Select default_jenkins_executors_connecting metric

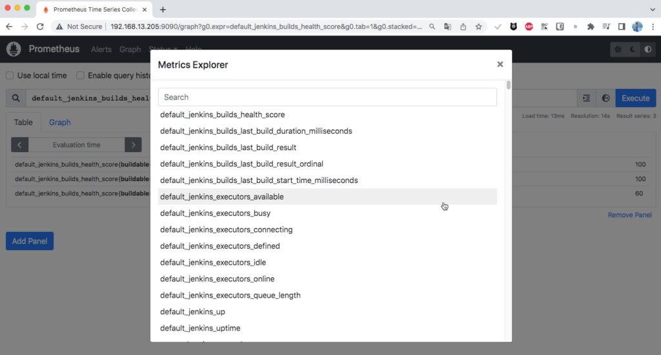327,229
